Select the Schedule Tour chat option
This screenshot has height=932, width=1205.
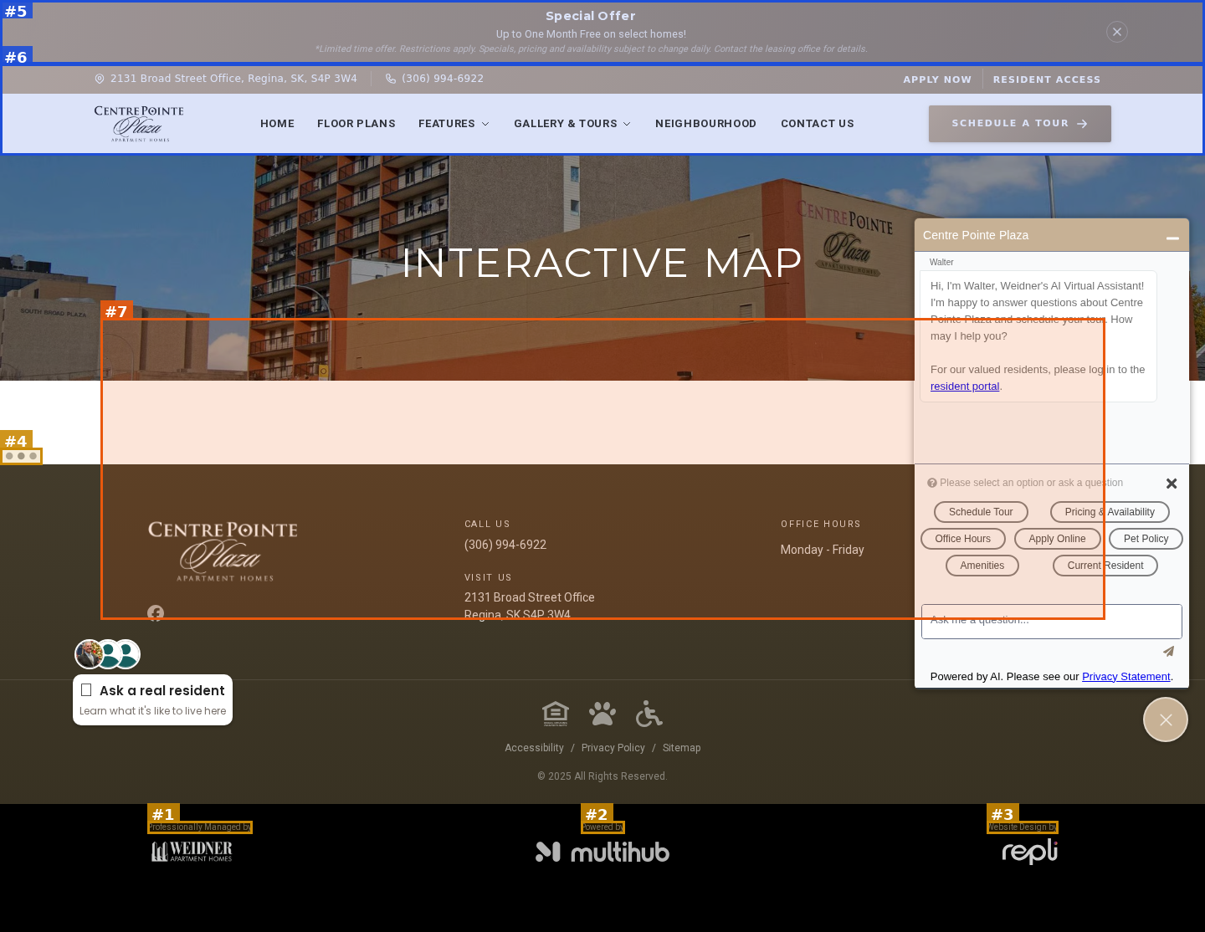point(981,512)
